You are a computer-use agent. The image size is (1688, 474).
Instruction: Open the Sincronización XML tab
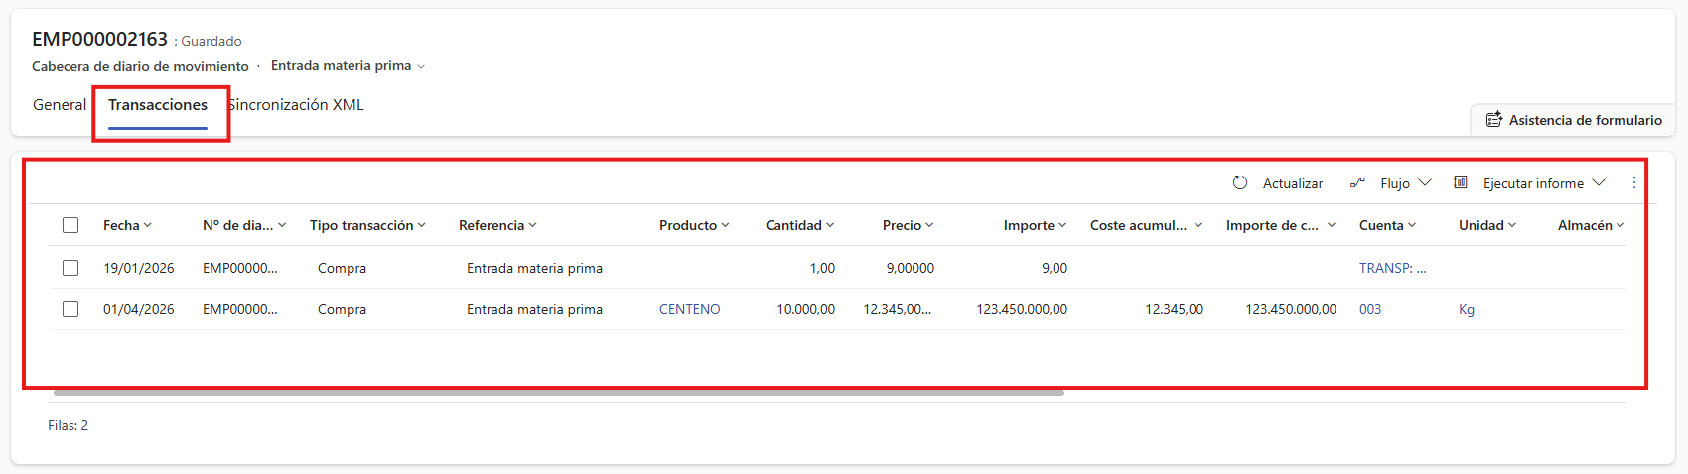[x=298, y=105]
